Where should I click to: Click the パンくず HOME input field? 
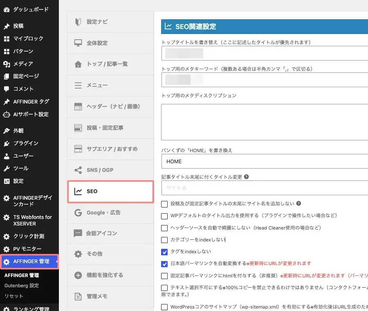pyautogui.click(x=265, y=161)
